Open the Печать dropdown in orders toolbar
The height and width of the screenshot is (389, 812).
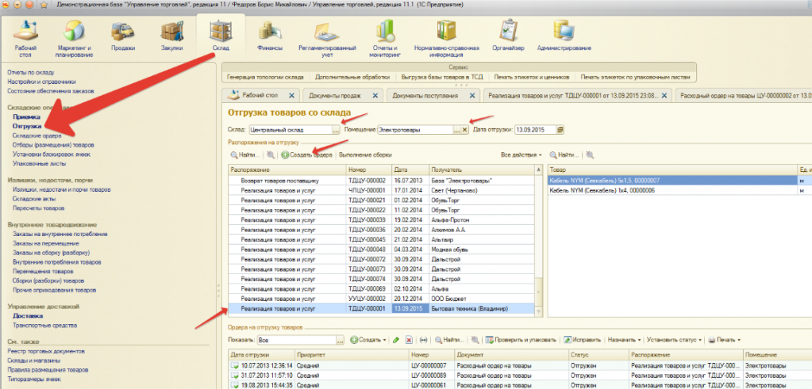(x=725, y=339)
